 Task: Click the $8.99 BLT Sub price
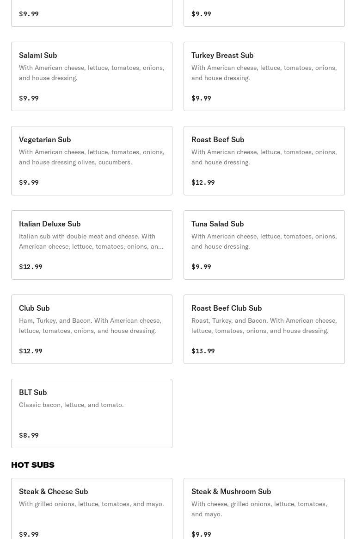29,435
